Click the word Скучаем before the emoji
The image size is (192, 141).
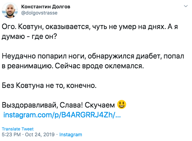click(100, 105)
